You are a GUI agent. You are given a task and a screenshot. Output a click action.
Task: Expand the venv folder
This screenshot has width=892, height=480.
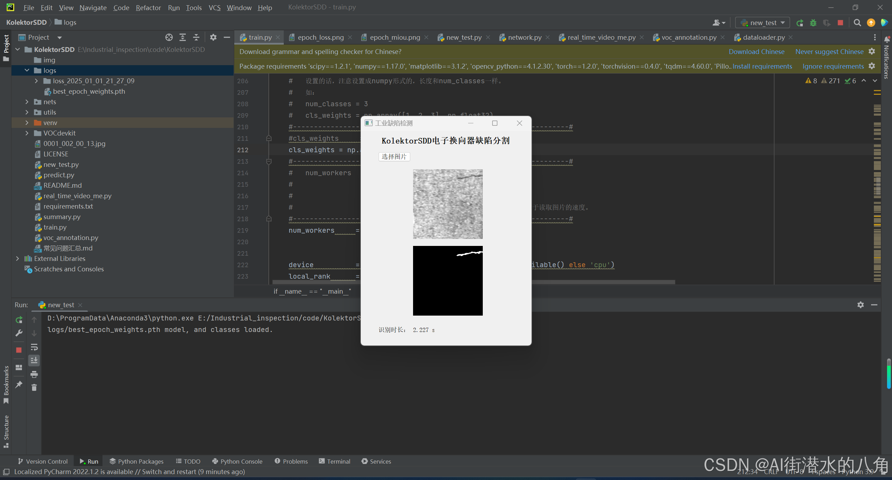point(27,123)
